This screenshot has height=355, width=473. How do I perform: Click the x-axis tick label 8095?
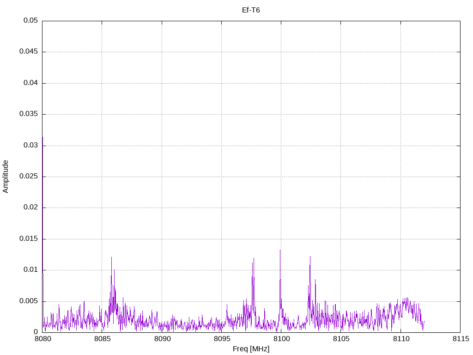(x=222, y=339)
